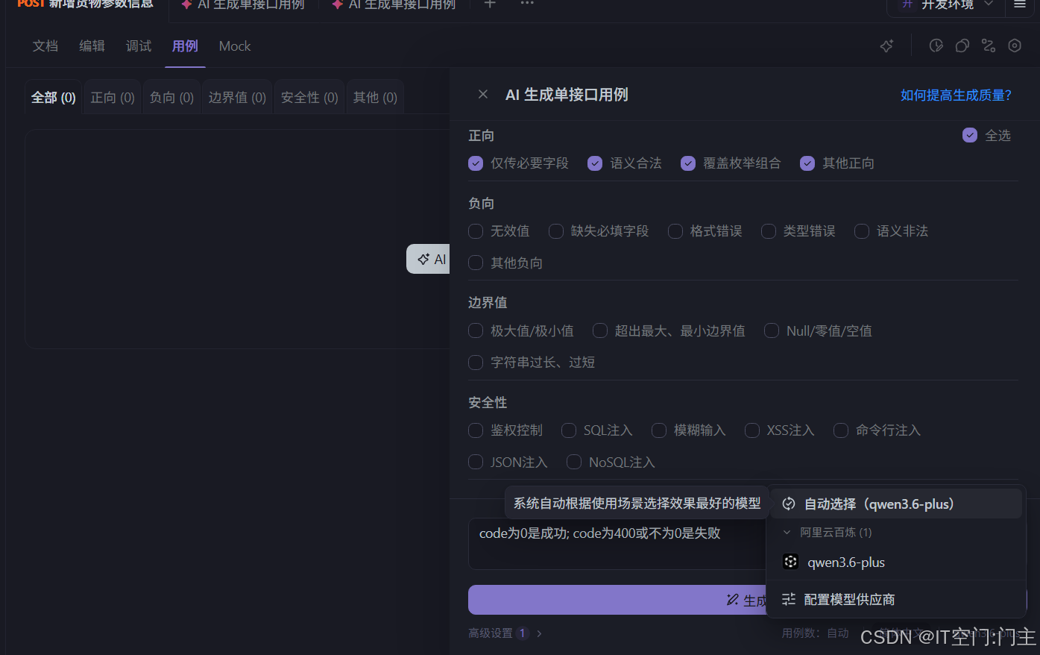Click the copy circles icon in top toolbar
Image resolution: width=1040 pixels, height=655 pixels.
pos(962,46)
